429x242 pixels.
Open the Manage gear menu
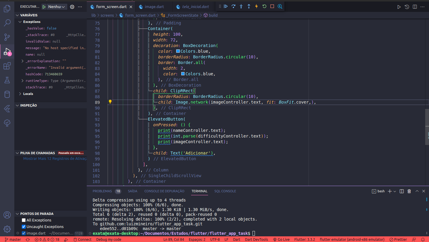[x=7, y=229]
